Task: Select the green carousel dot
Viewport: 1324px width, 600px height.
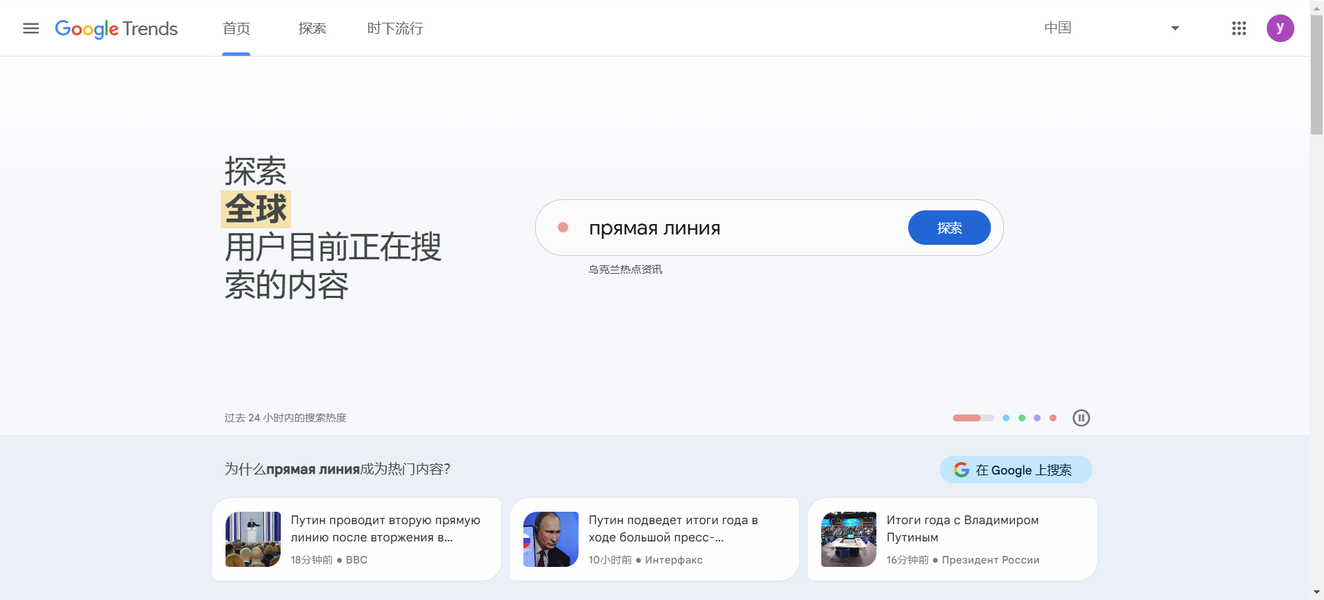Action: tap(1022, 418)
